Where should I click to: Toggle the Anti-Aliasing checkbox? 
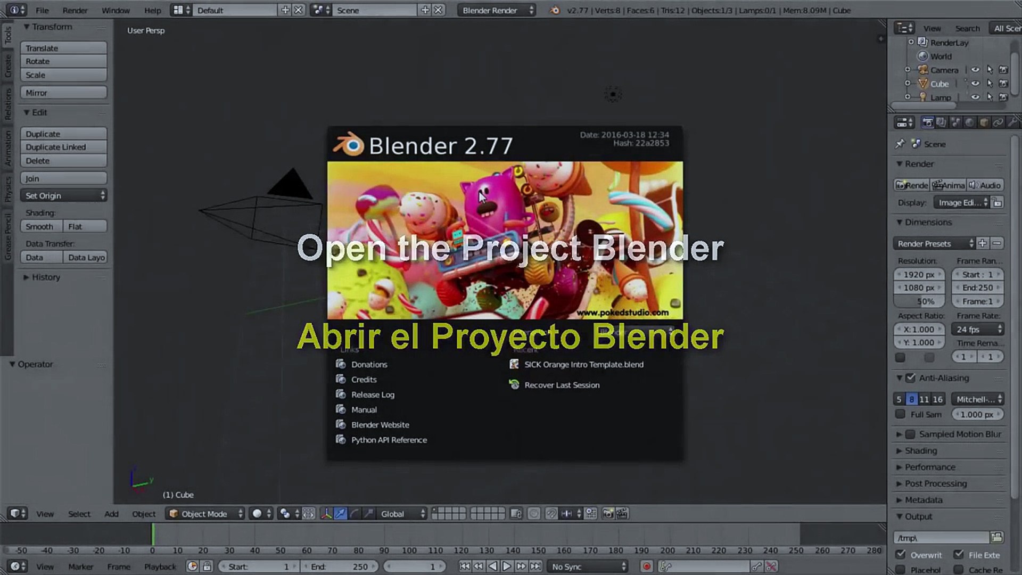pos(911,378)
